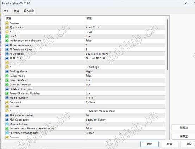Screen dimensions: 195x149
Task: Click the string icon beside Comment
Action: click(x=7, y=102)
